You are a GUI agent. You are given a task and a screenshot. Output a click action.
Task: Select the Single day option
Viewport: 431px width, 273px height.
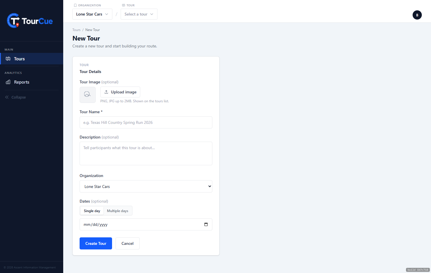tap(92, 211)
